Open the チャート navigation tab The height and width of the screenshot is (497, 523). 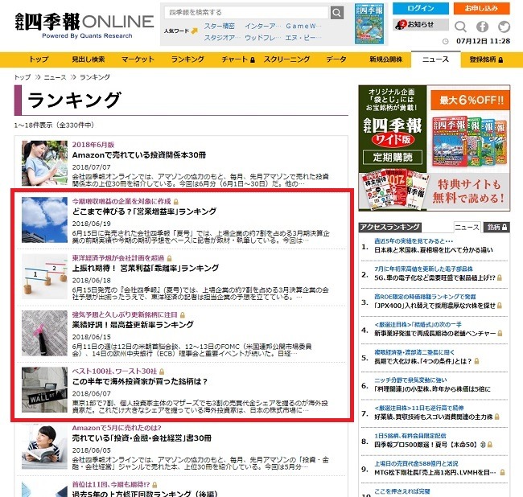click(x=238, y=60)
